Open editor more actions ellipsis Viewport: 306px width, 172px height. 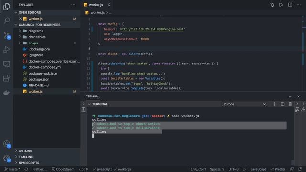pyautogui.click(x=299, y=5)
